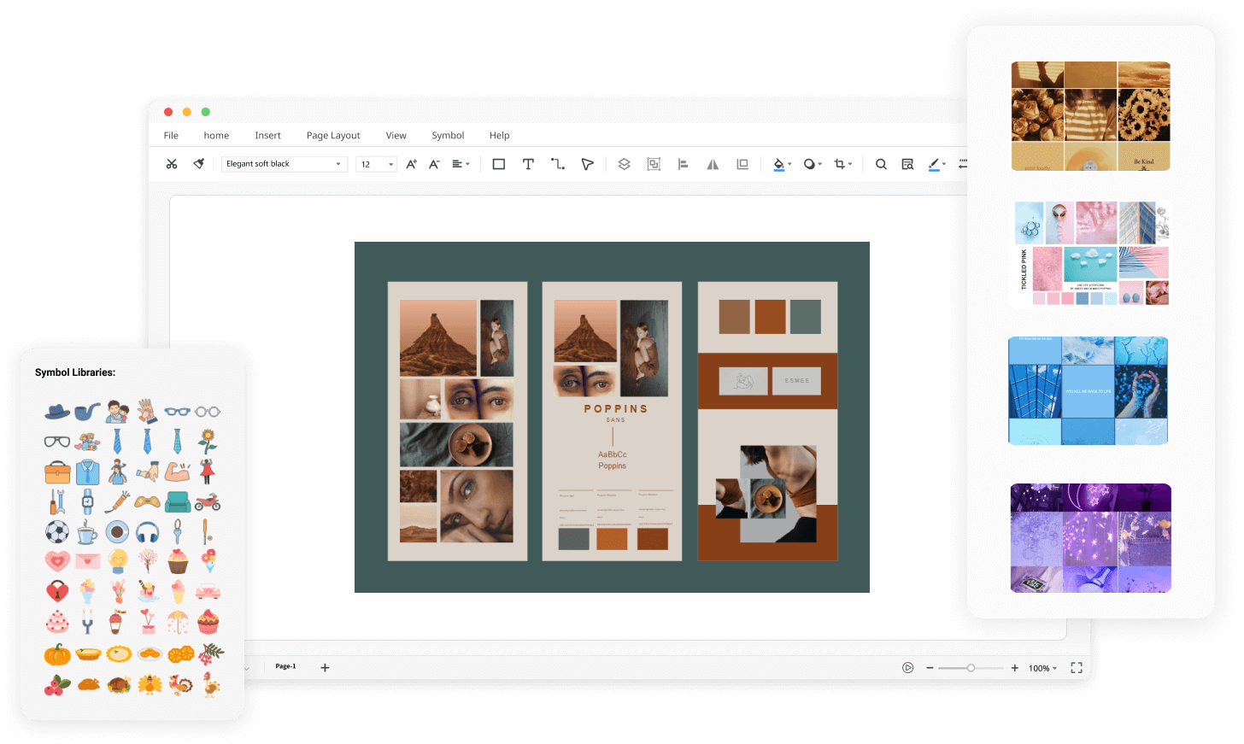Open the blue mood board template

pyautogui.click(x=1088, y=390)
